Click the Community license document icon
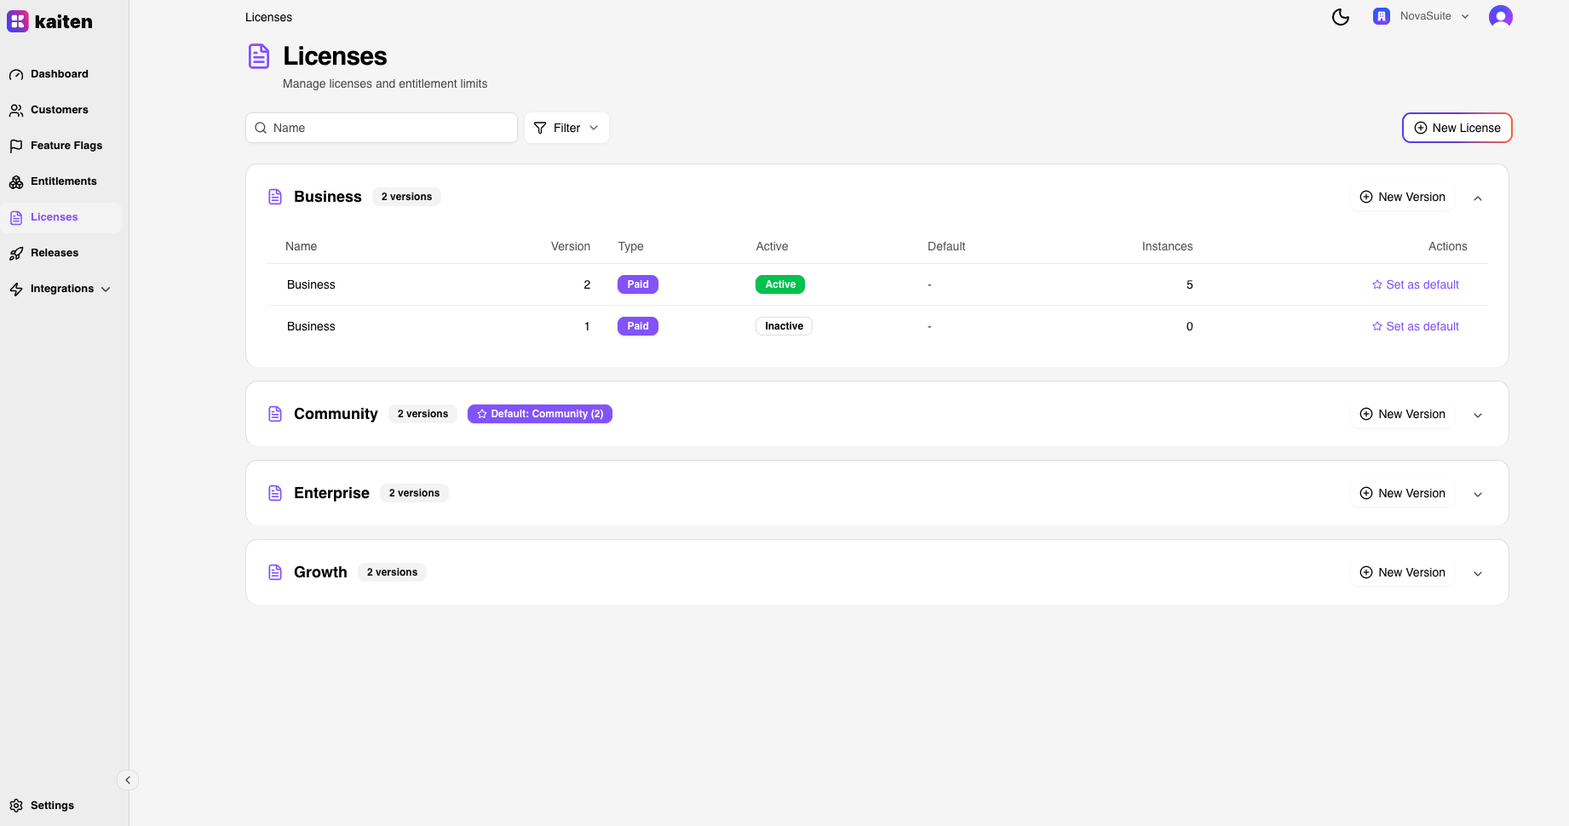Viewport: 1569px width, 826px height. coord(275,414)
